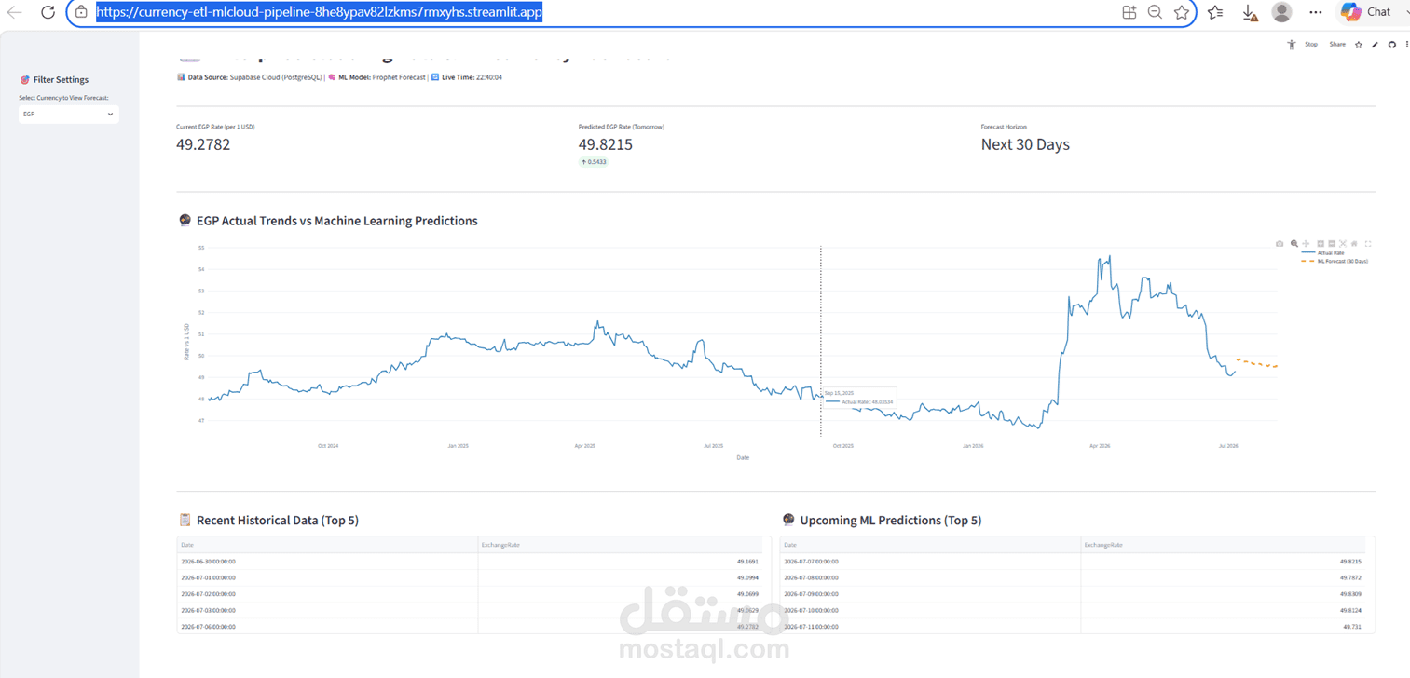Click the chart fullscreen icon
Screen dimensions: 1410x678
[1368, 244]
